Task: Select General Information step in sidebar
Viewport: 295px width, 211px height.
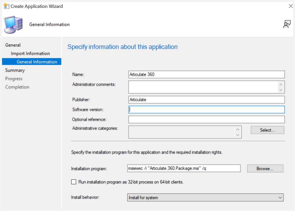Action: (x=32, y=62)
